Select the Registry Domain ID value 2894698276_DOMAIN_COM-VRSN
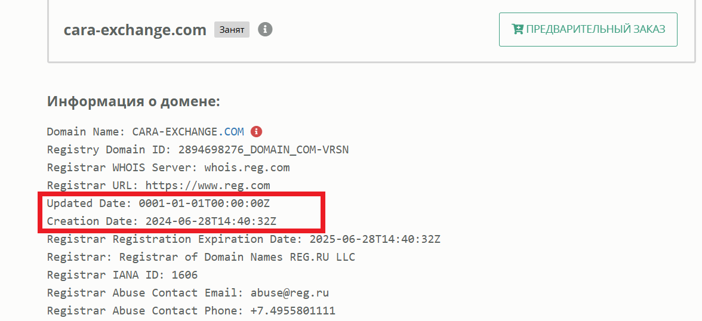 click(x=263, y=150)
